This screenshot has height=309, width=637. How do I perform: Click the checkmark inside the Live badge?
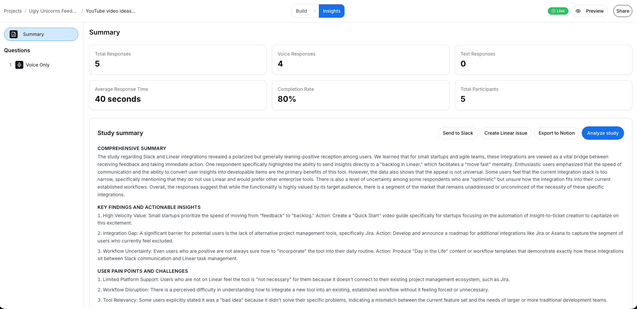pyautogui.click(x=553, y=11)
